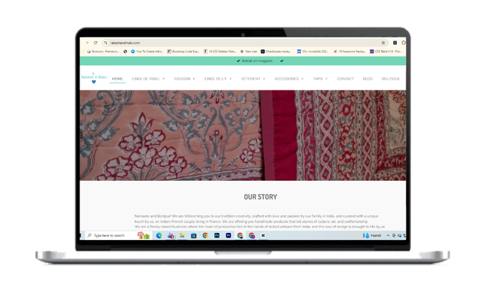The image size is (485, 296).
Task: Open Premiere Pro from the taskbar
Action: click(x=228, y=235)
